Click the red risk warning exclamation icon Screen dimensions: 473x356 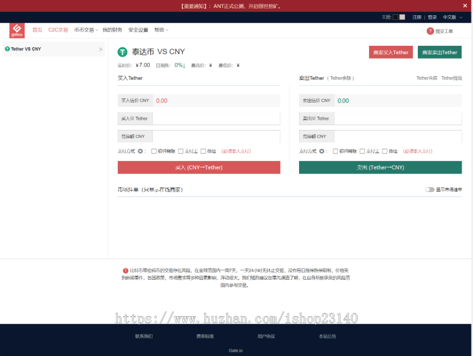pos(126,270)
